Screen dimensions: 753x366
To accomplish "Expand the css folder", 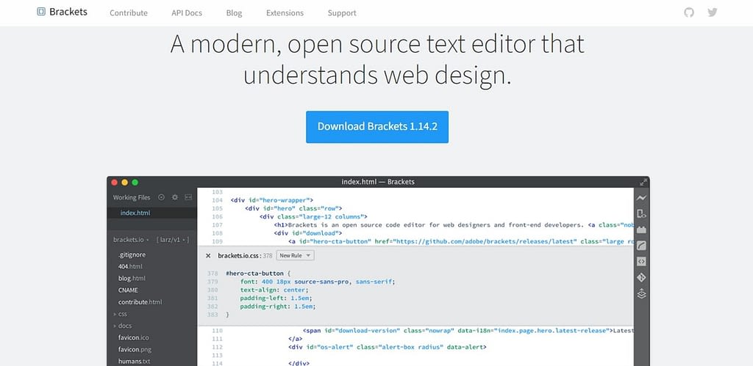I will click(120, 314).
